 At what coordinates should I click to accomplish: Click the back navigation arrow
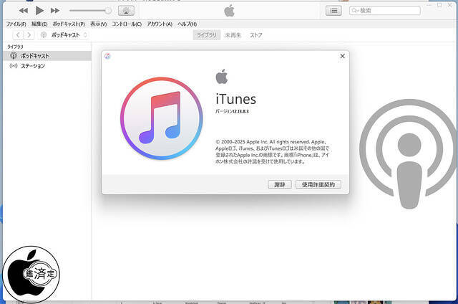click(18, 34)
